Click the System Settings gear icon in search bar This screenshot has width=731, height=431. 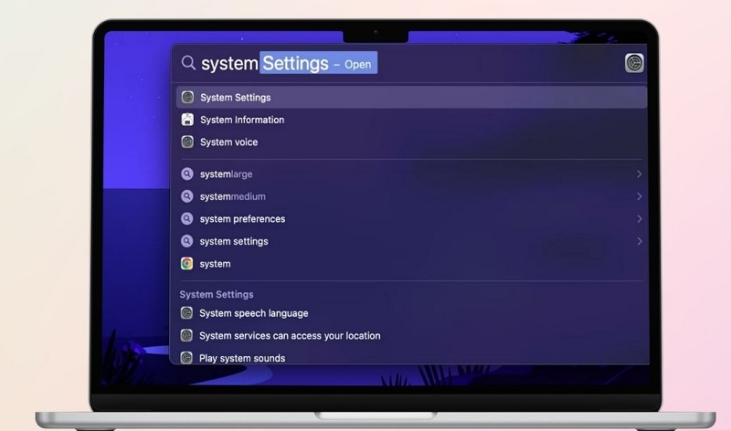634,63
